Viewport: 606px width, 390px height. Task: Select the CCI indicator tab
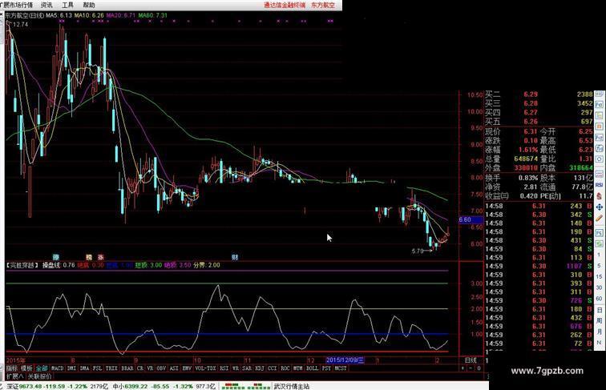[x=272, y=368]
